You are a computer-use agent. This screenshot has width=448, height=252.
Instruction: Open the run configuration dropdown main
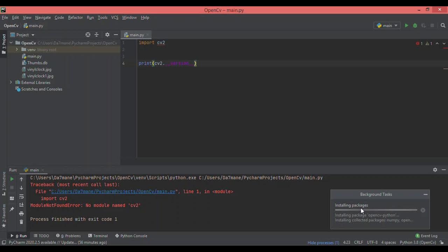387,26
